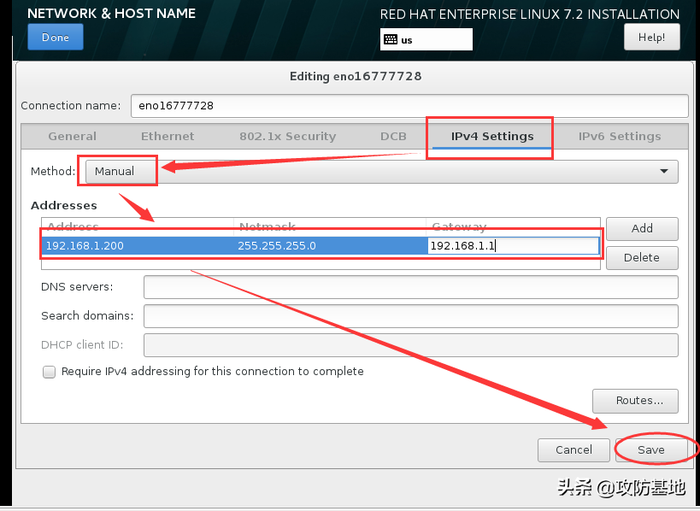Open the Ethernet tab
Viewport: 700px width, 511px height.
coord(168,137)
